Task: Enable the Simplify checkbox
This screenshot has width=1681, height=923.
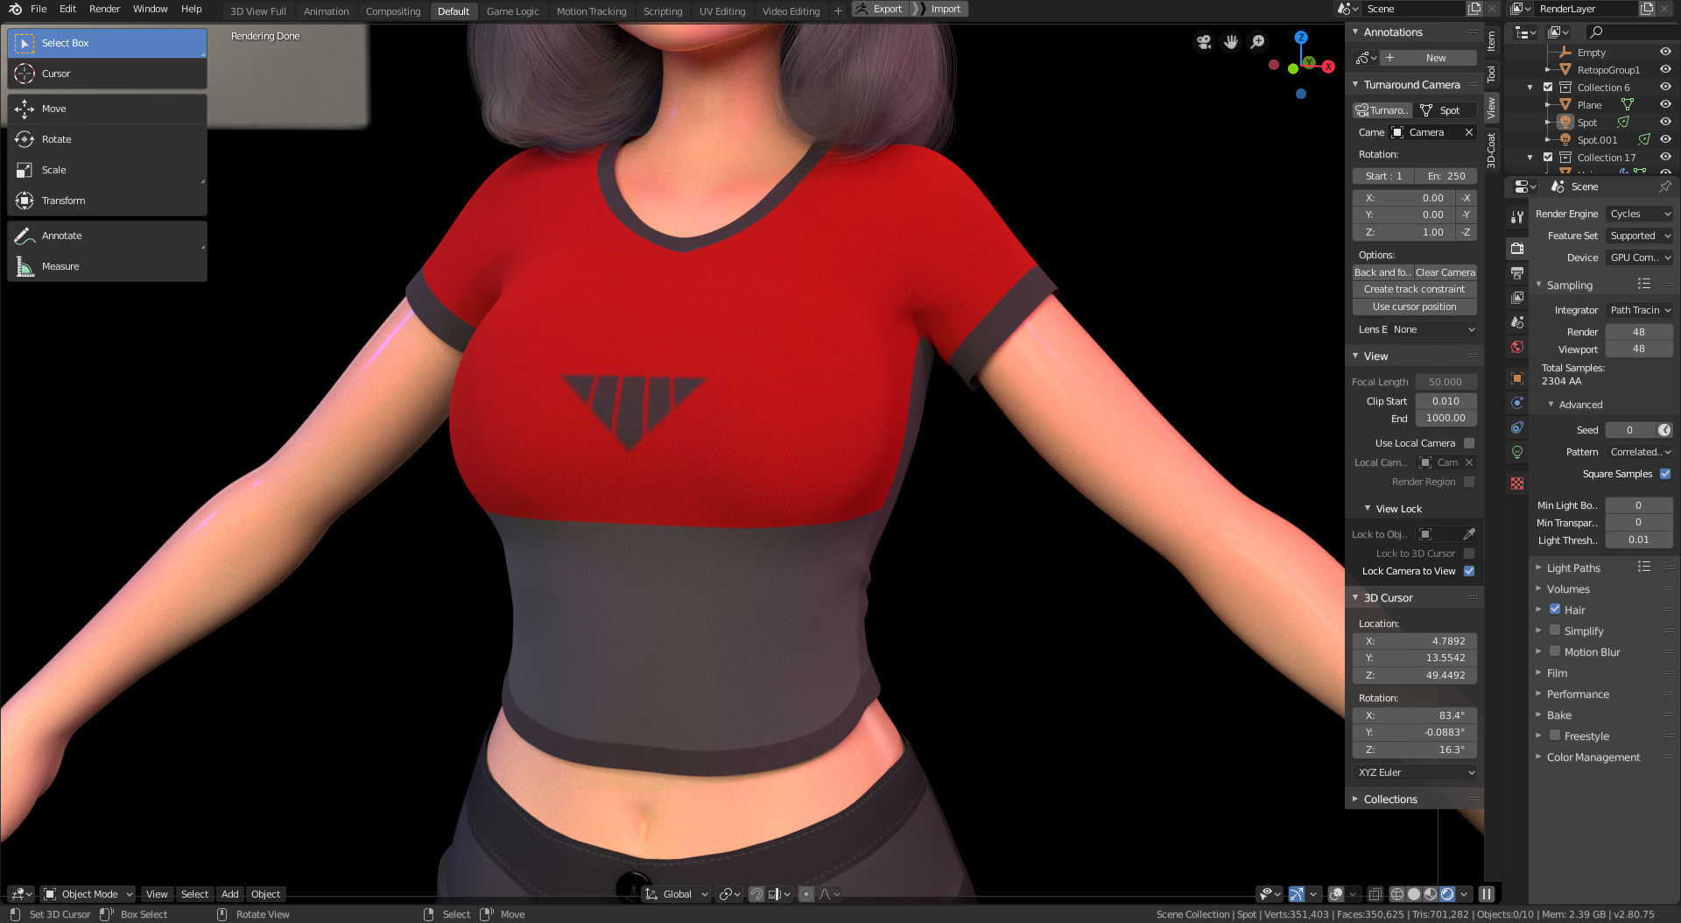Action: [x=1555, y=630]
